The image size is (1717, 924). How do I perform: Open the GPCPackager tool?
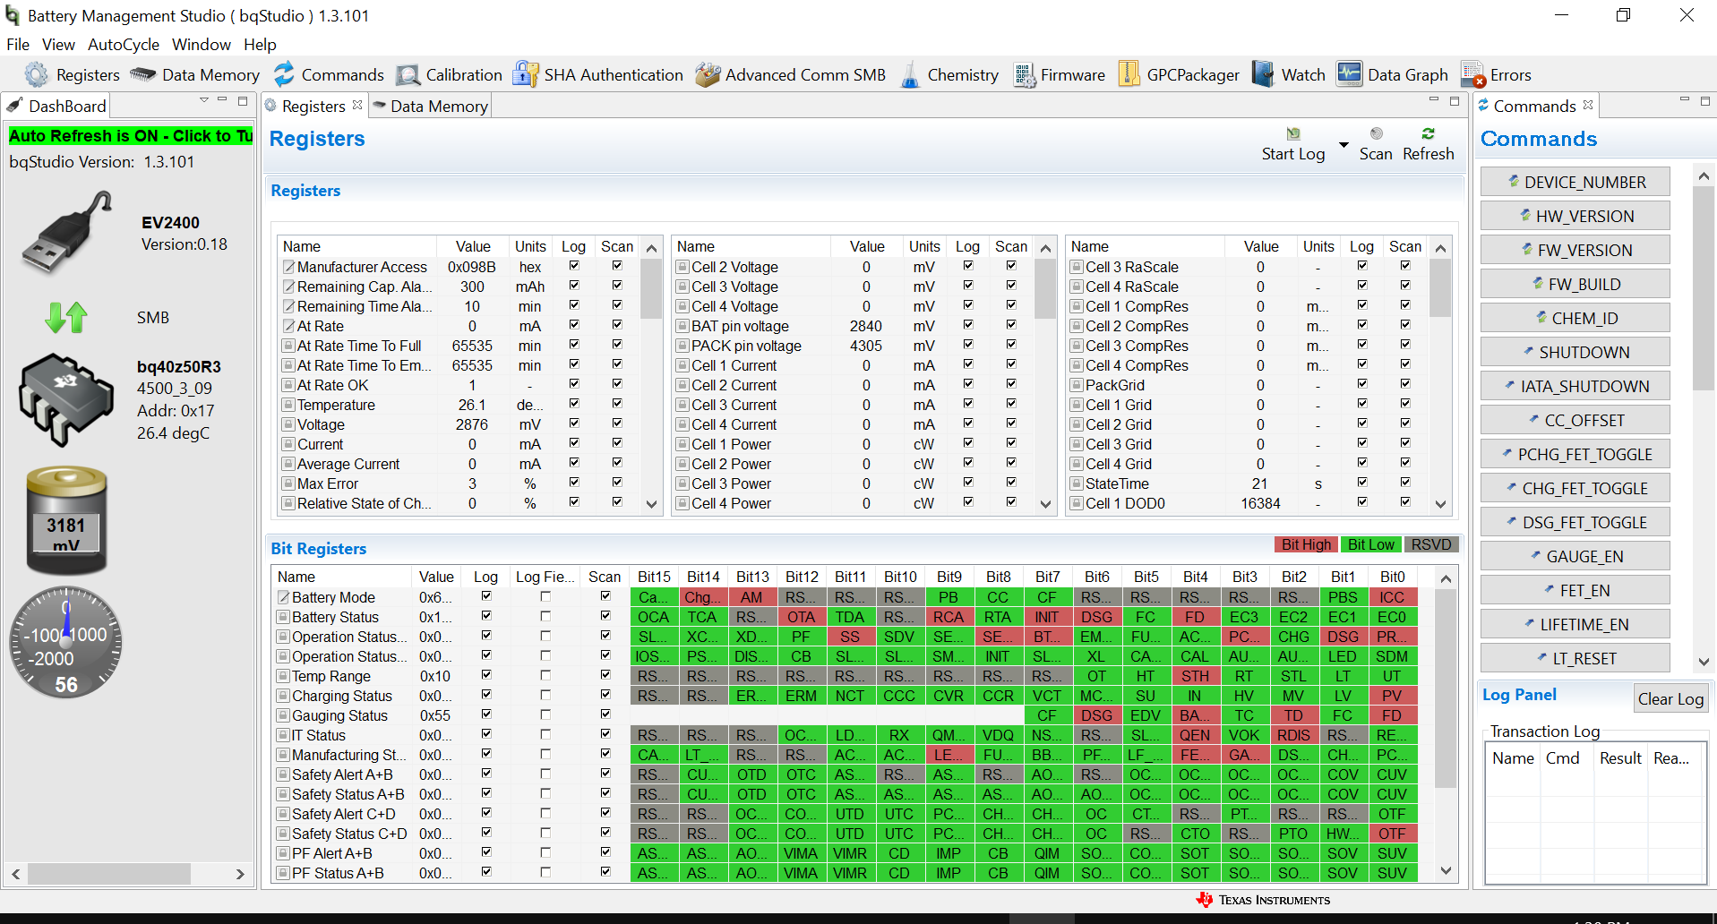pyautogui.click(x=1179, y=75)
